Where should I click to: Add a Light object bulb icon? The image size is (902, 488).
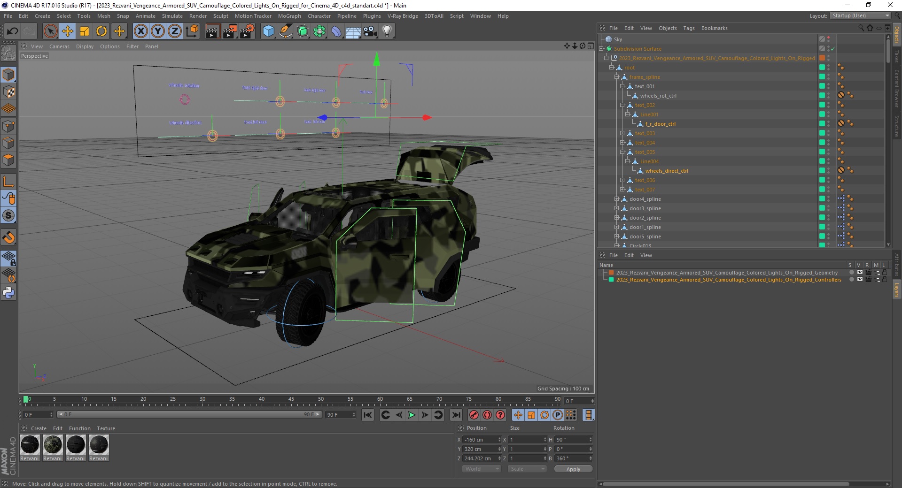[x=387, y=31]
